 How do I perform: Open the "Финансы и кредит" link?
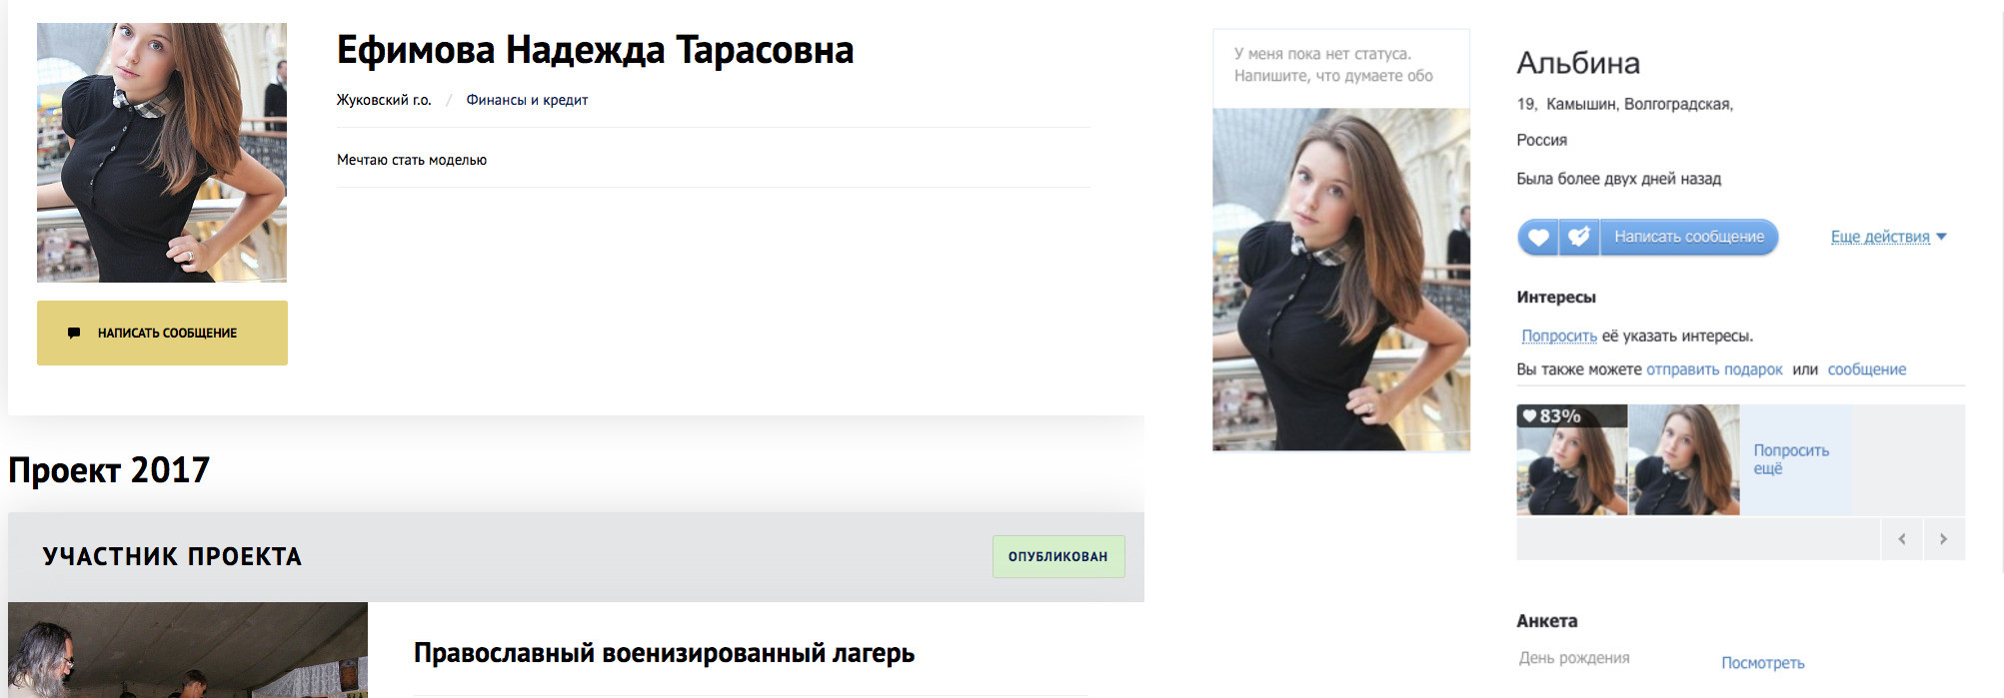527,100
